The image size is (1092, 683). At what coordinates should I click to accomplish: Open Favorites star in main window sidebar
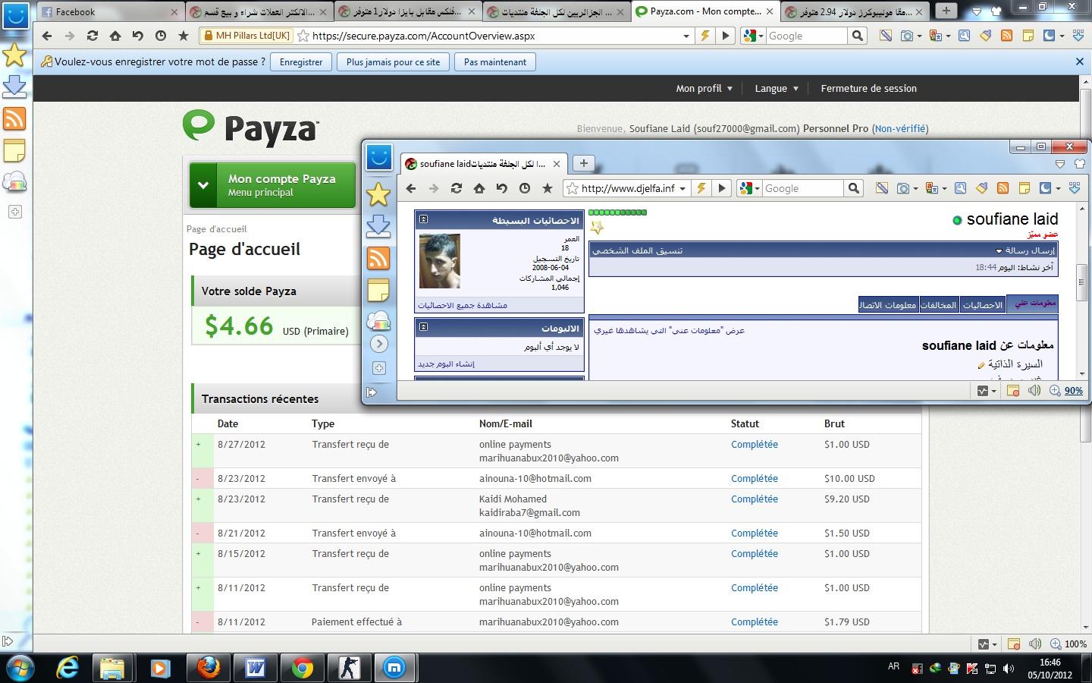[x=14, y=55]
